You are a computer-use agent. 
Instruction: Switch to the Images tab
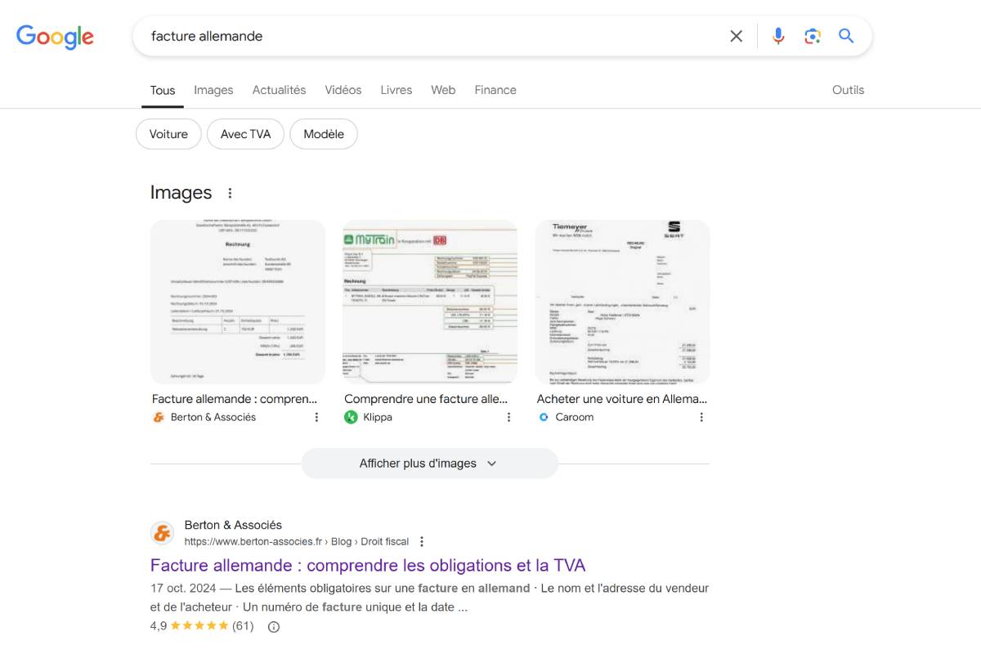coord(213,90)
